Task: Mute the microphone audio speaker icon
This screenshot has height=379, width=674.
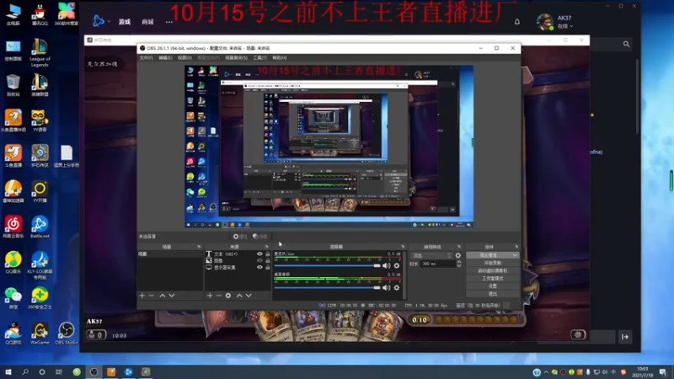Action: pos(387,265)
